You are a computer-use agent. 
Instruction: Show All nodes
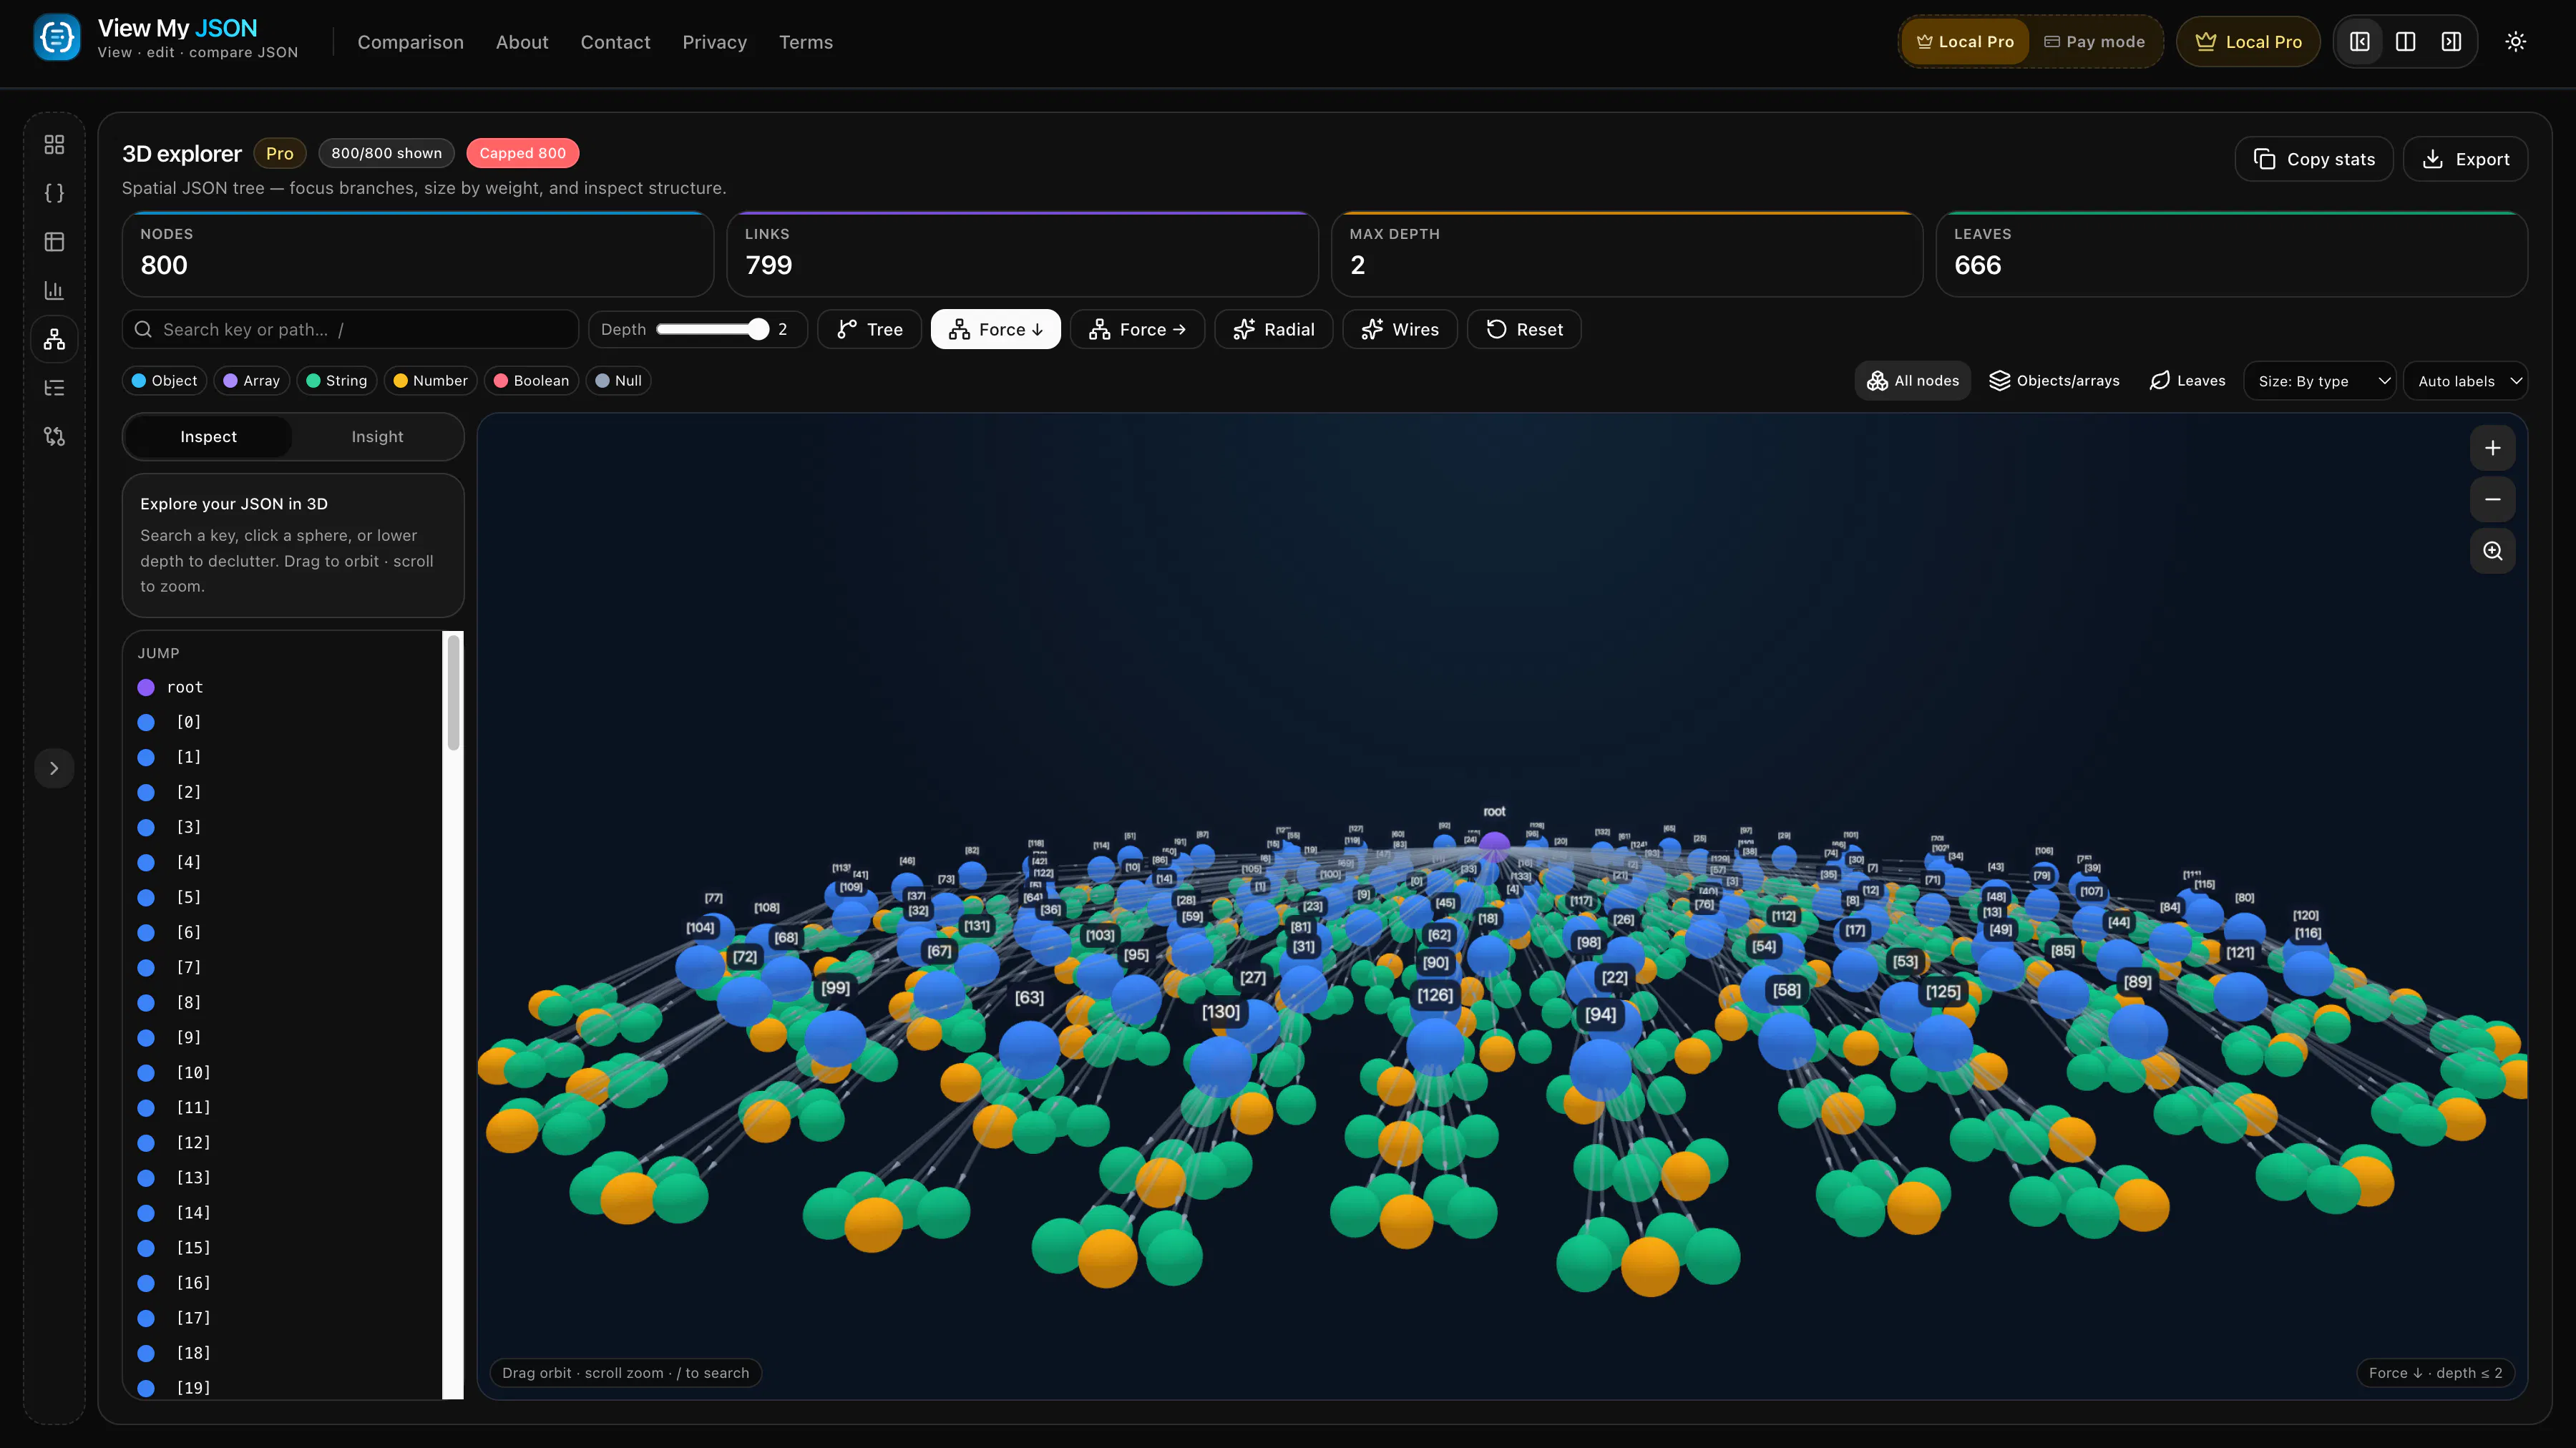(1913, 381)
